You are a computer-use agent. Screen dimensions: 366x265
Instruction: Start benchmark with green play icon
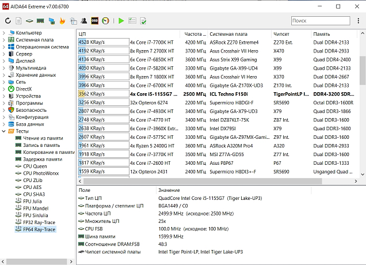pos(121,21)
